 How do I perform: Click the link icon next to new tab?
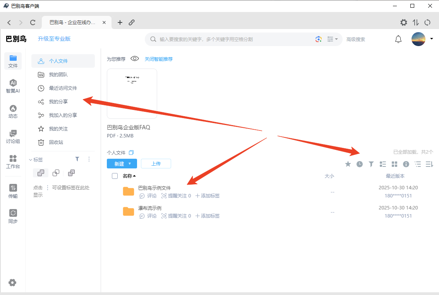pos(132,22)
